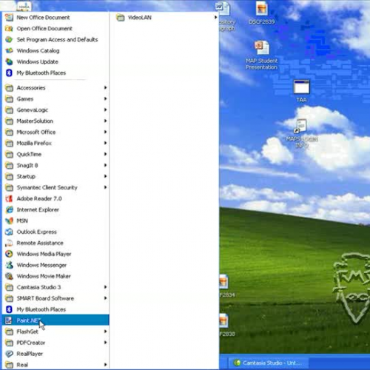Viewport: 370px width, 370px height.
Task: Expand the QuickTime submenu arrow
Action: pos(105,154)
